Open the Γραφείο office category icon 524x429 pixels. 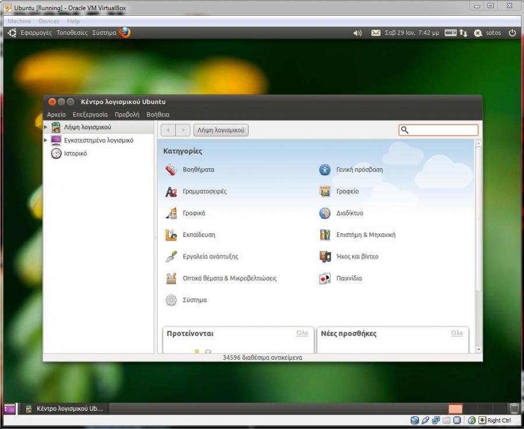325,192
